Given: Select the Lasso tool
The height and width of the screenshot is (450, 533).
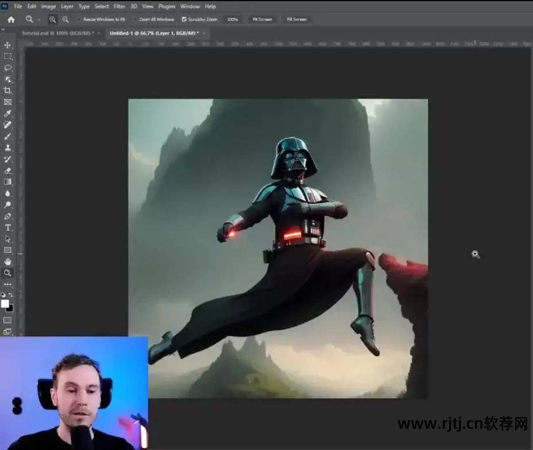Looking at the screenshot, I should [7, 68].
